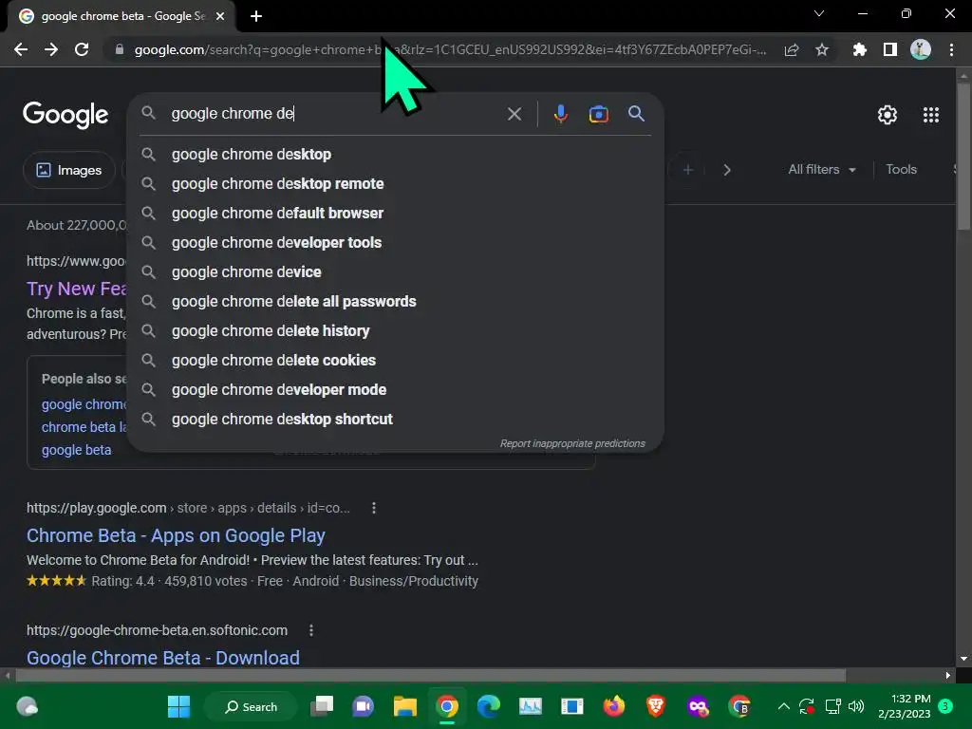Show more filters with the right chevron
Screen dimensions: 972x729
(727, 170)
